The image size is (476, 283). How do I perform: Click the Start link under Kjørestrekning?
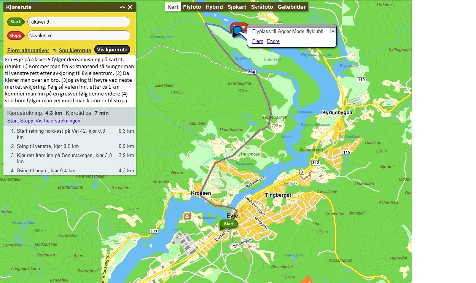13,121
